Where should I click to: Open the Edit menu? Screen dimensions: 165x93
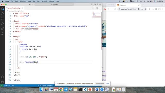pos(16,1)
